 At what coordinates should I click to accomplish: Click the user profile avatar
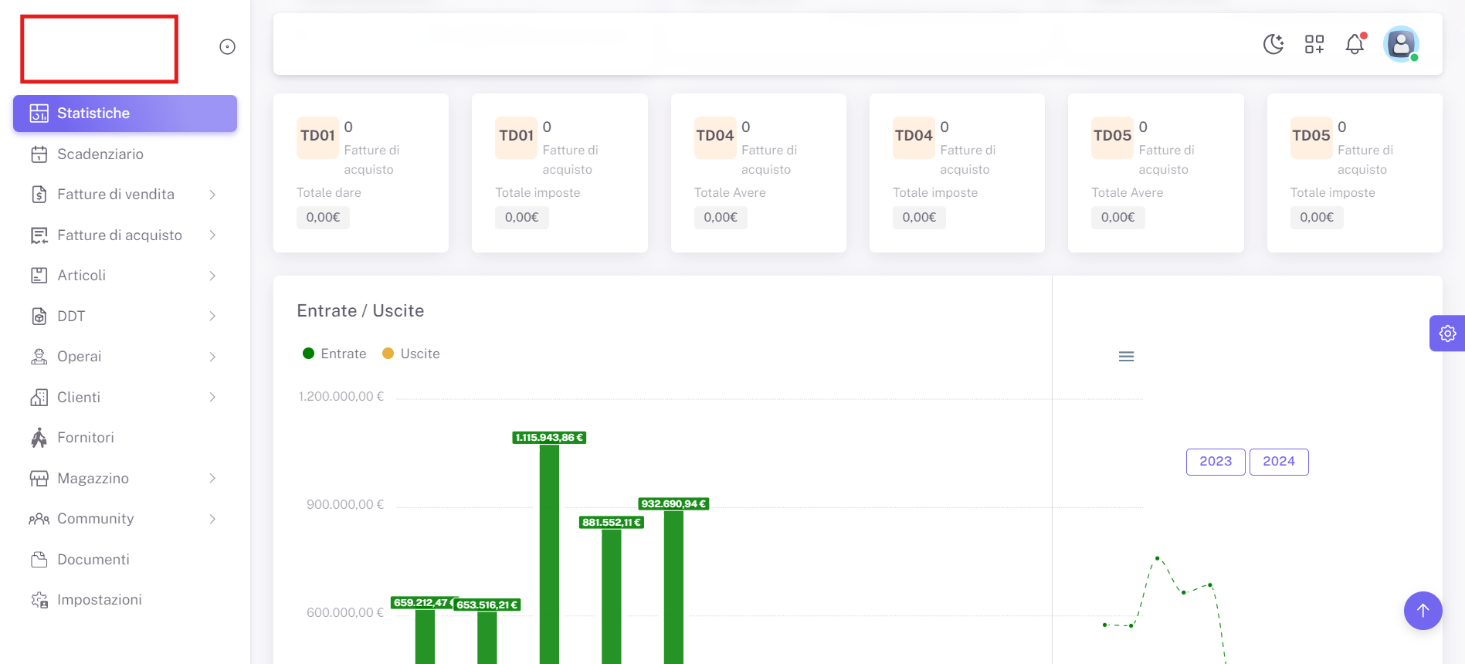click(1401, 44)
